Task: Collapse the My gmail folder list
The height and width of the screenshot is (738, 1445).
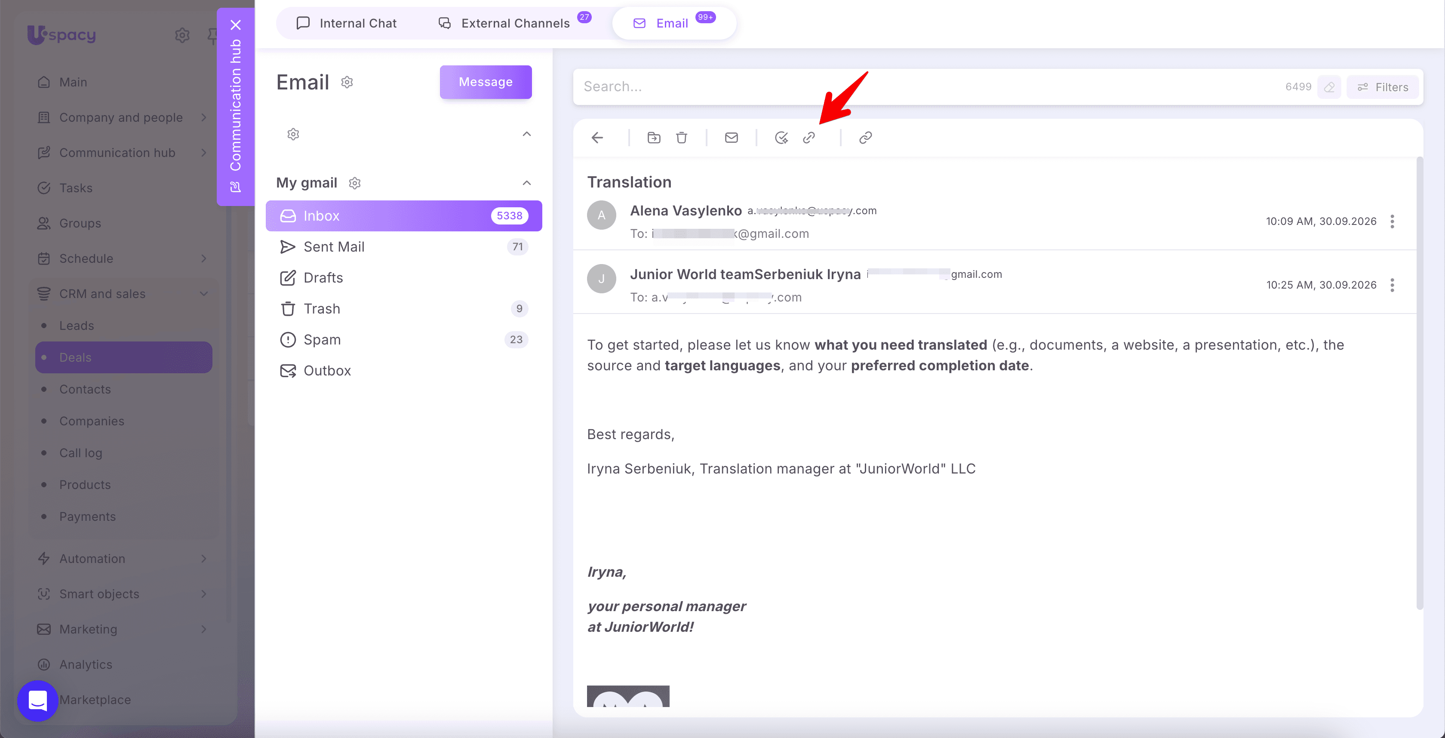Action: point(527,183)
